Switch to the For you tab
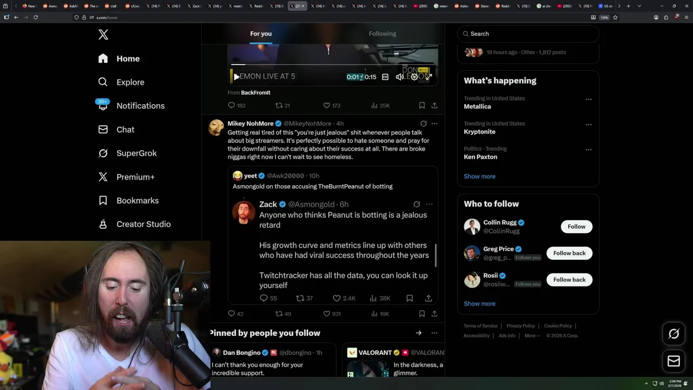The height and width of the screenshot is (390, 693). coord(261,34)
